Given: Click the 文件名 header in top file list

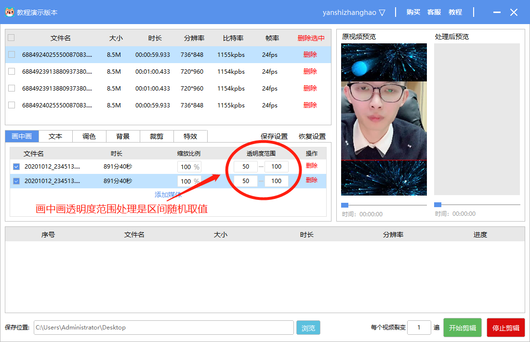Looking at the screenshot, I should point(61,38).
